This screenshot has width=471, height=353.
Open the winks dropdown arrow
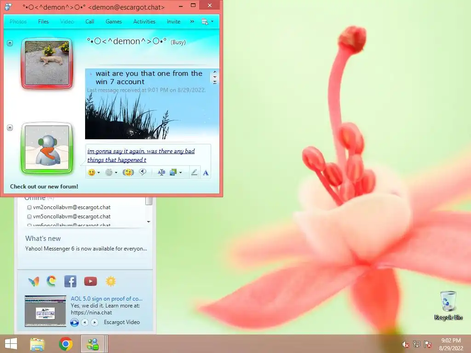[116, 173]
